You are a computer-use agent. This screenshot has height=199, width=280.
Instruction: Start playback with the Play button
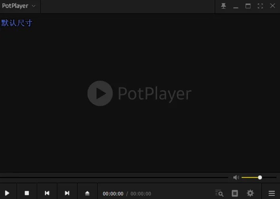pyautogui.click(x=7, y=193)
